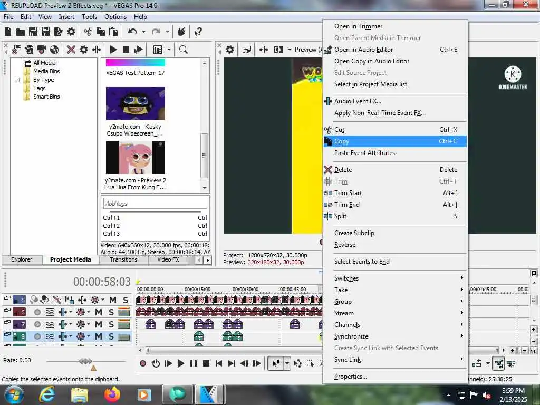Expand the Sync Link submenu

(x=395, y=360)
